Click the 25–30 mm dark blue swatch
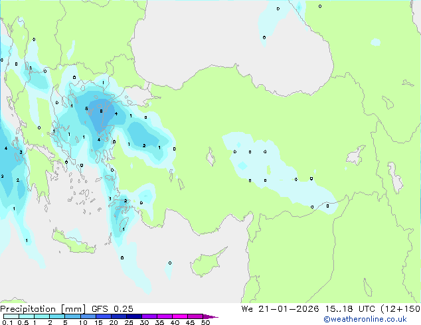Screen dimensions: 421x325 coord(134,316)
